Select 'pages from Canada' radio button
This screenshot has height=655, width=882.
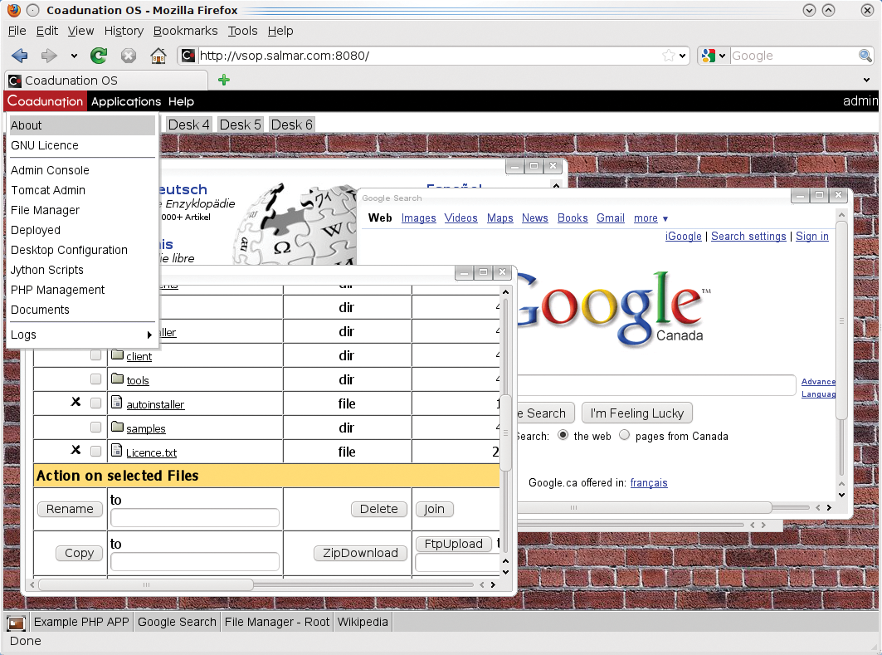[625, 435]
